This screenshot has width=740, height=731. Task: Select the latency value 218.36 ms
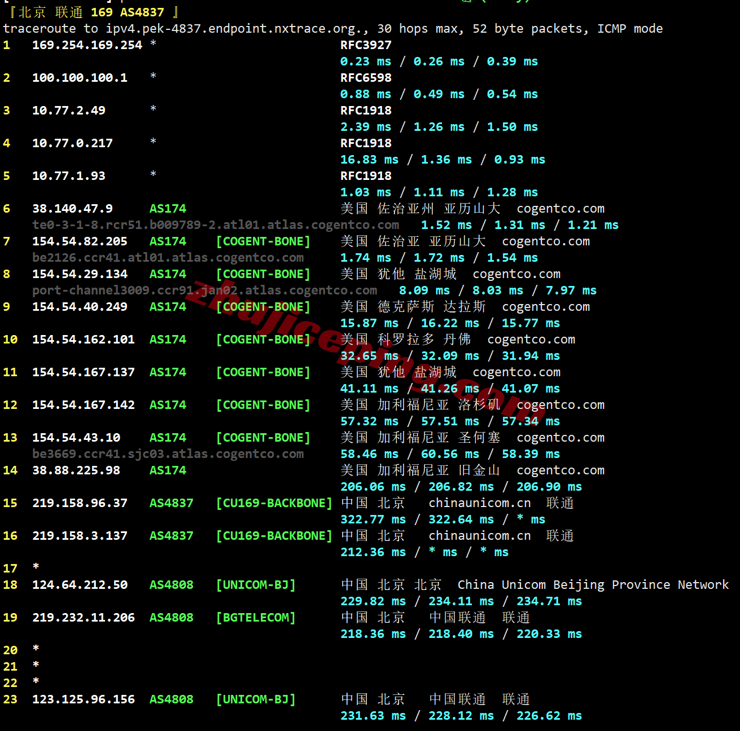coord(373,634)
